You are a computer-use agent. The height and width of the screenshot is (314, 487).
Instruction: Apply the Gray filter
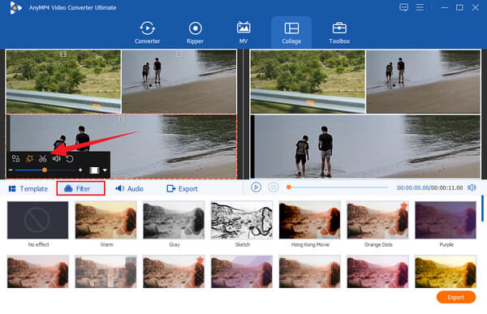[174, 220]
